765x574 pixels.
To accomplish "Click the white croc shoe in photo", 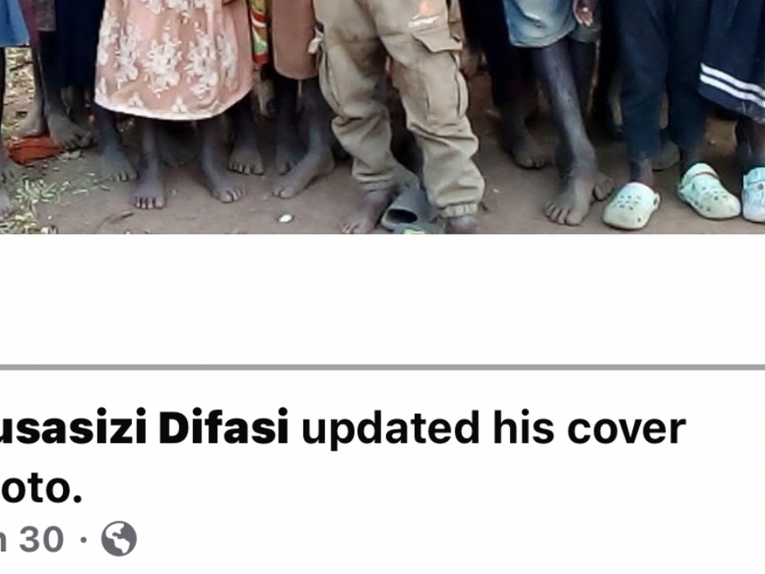I will pos(631,205).
